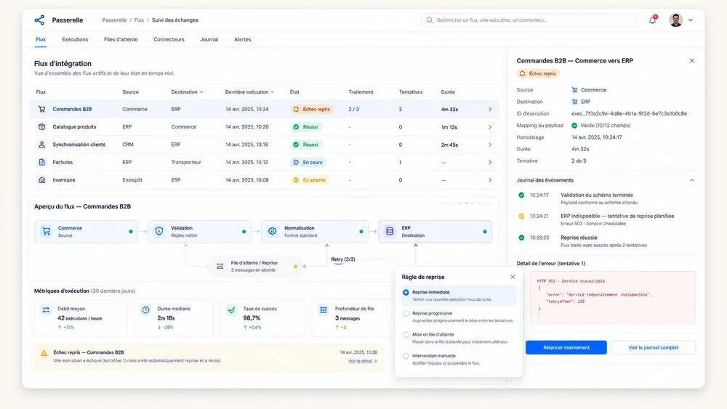Click the ERP destination icon in panel
The height and width of the screenshot is (409, 727).
[x=574, y=102]
